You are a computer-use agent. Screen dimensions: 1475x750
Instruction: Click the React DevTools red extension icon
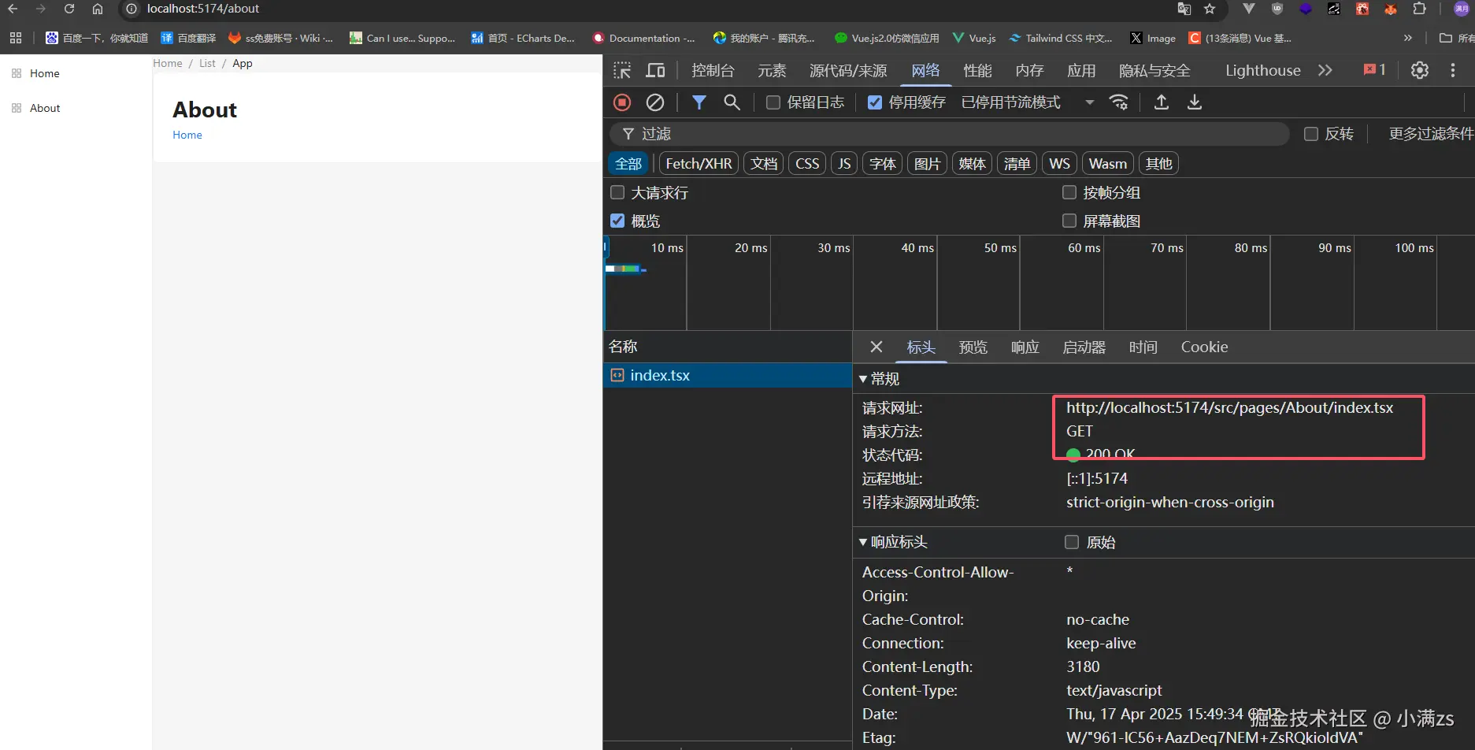pos(1362,9)
